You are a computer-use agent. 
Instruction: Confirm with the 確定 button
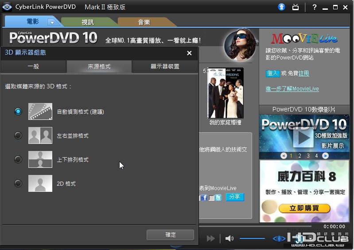pyautogui.click(x=170, y=235)
